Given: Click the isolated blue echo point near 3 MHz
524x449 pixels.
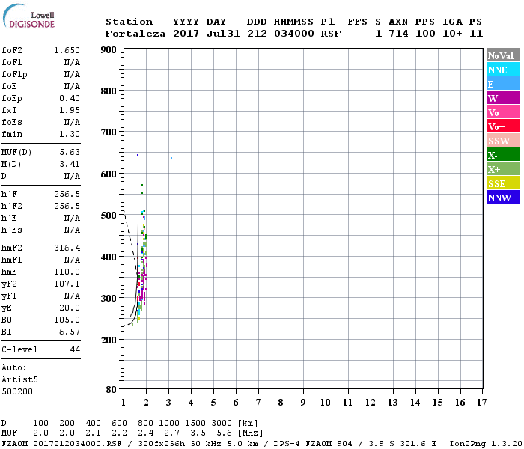Looking at the screenshot, I should point(171,158).
